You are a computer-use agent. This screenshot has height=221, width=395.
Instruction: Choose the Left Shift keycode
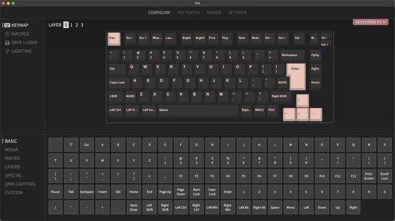tap(149, 208)
